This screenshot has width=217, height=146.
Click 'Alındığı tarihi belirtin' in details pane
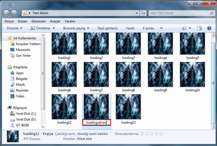click(x=92, y=134)
